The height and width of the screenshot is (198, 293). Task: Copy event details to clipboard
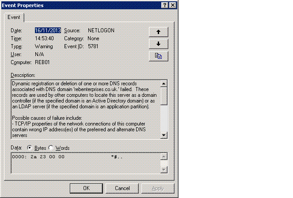159,56
